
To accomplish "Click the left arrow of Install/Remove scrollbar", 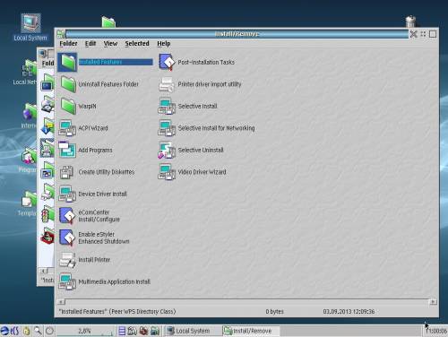I will pyautogui.click(x=61, y=302).
